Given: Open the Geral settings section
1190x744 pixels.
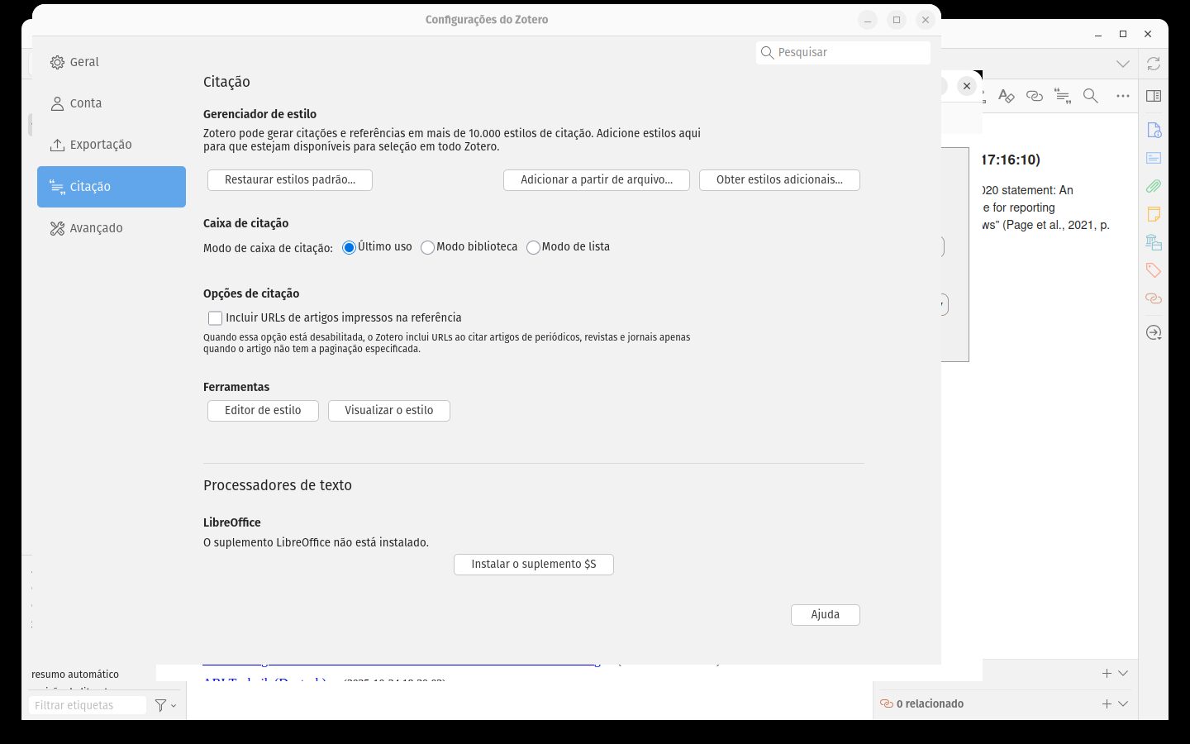Looking at the screenshot, I should pos(111,62).
